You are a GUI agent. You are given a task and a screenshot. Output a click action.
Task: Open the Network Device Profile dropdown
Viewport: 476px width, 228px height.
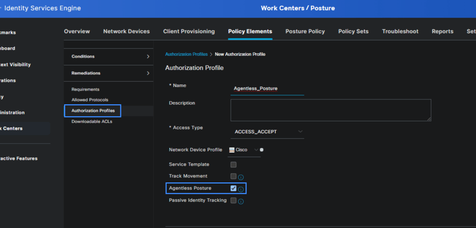[x=244, y=149]
